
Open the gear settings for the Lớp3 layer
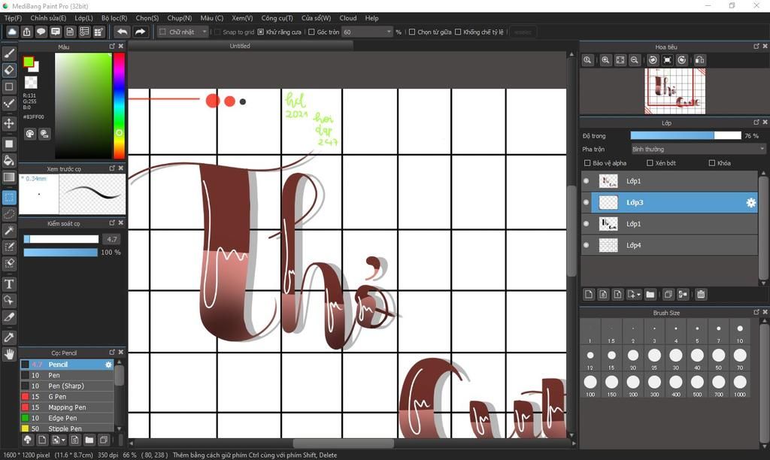point(751,202)
